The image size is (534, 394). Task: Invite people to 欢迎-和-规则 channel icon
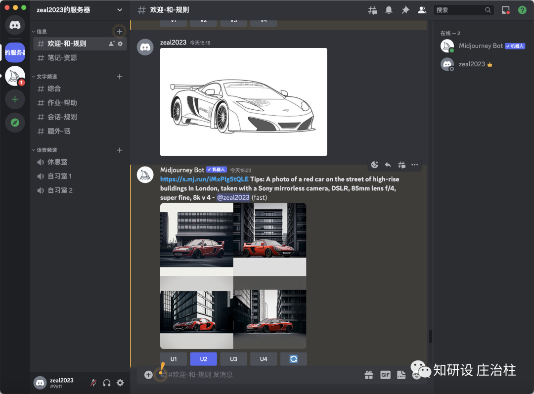pos(111,44)
